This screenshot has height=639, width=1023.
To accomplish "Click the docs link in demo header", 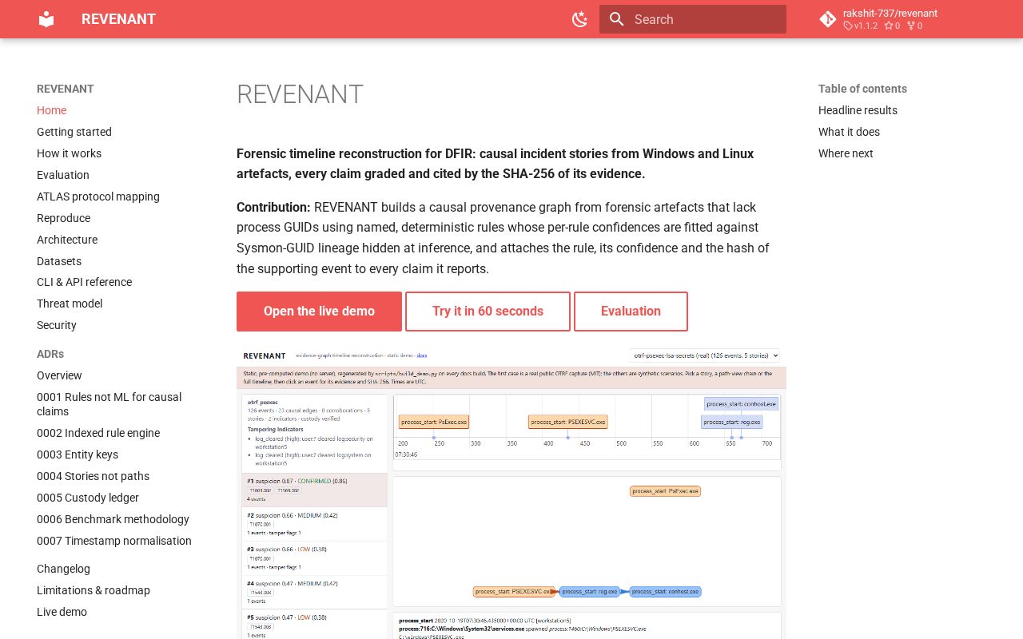I will (422, 355).
